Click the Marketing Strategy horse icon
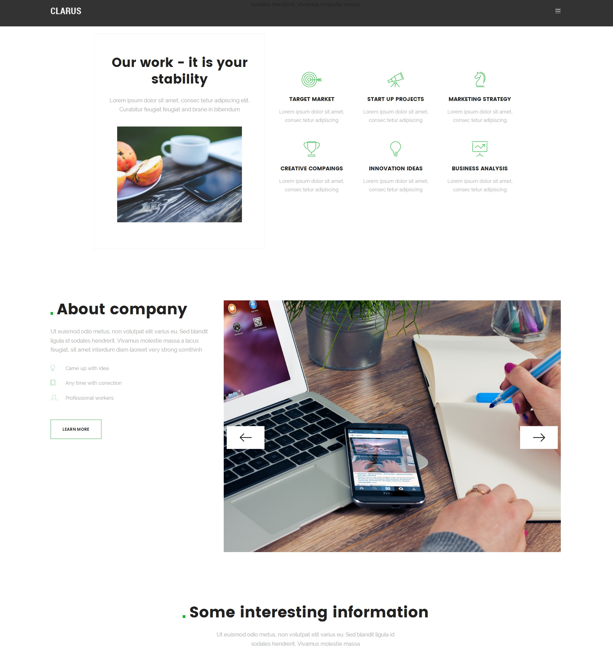The width and height of the screenshot is (613, 662). tap(479, 79)
